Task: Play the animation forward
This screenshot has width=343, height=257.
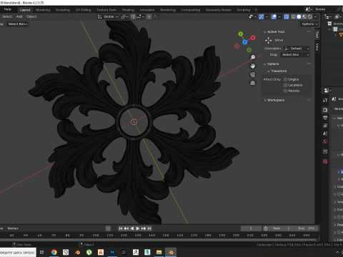Action: pyautogui.click(x=138, y=228)
